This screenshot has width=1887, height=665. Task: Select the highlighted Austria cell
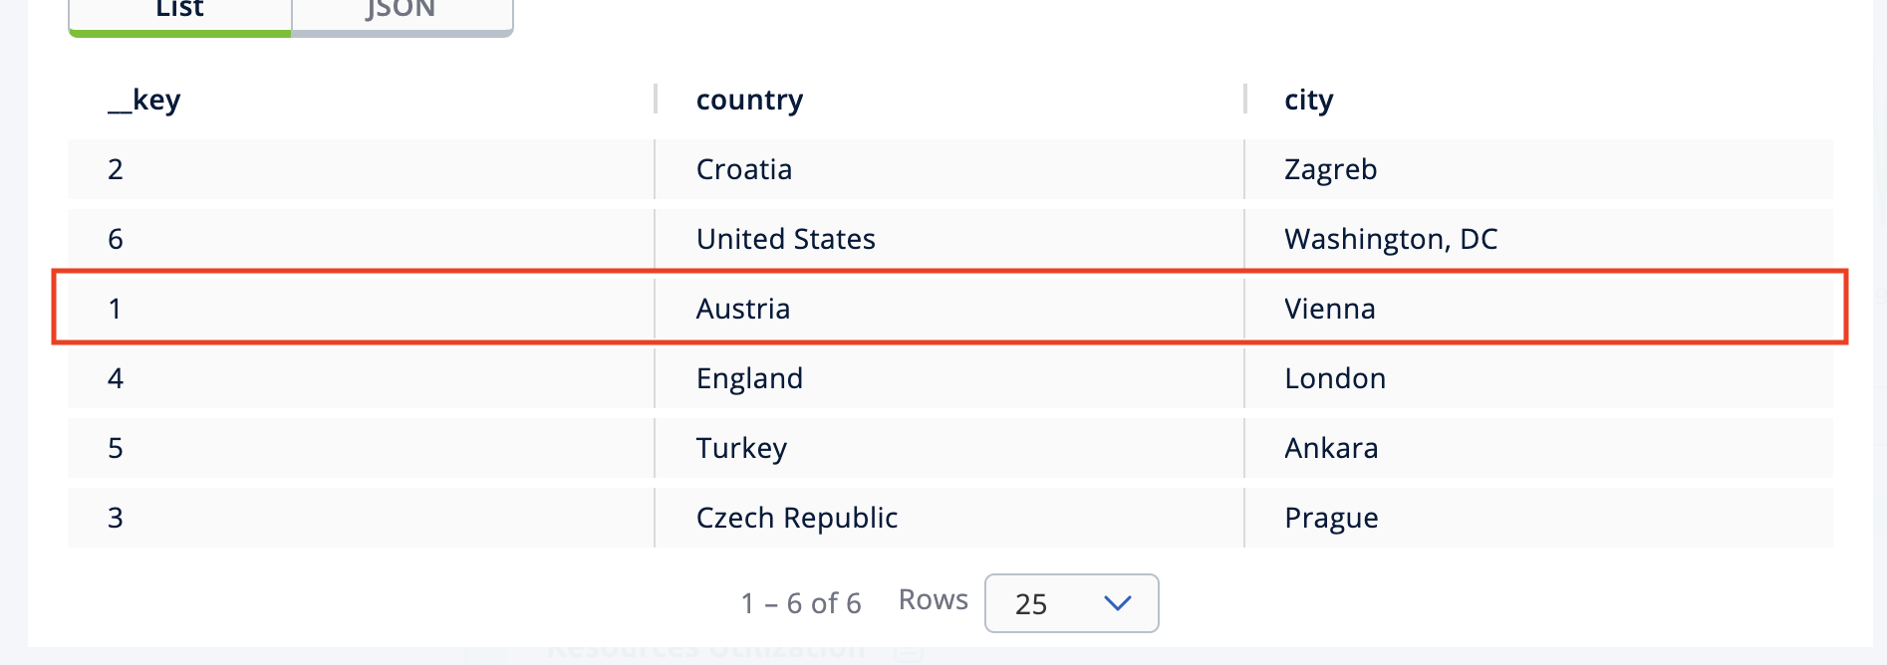(743, 309)
